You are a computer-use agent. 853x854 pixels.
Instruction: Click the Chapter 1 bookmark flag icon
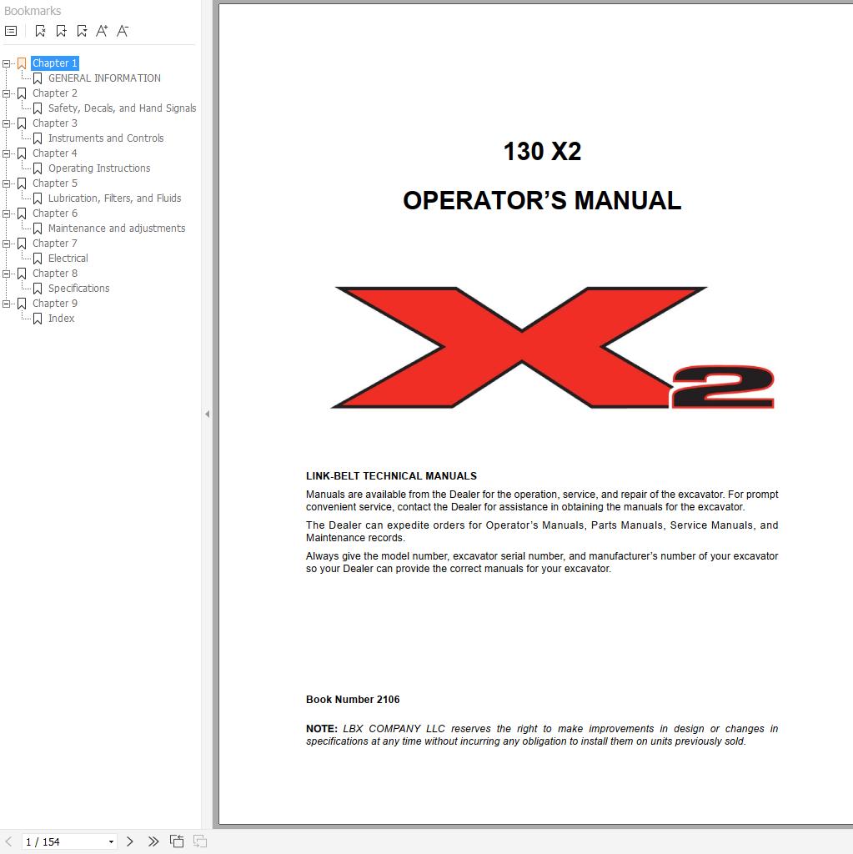point(22,63)
